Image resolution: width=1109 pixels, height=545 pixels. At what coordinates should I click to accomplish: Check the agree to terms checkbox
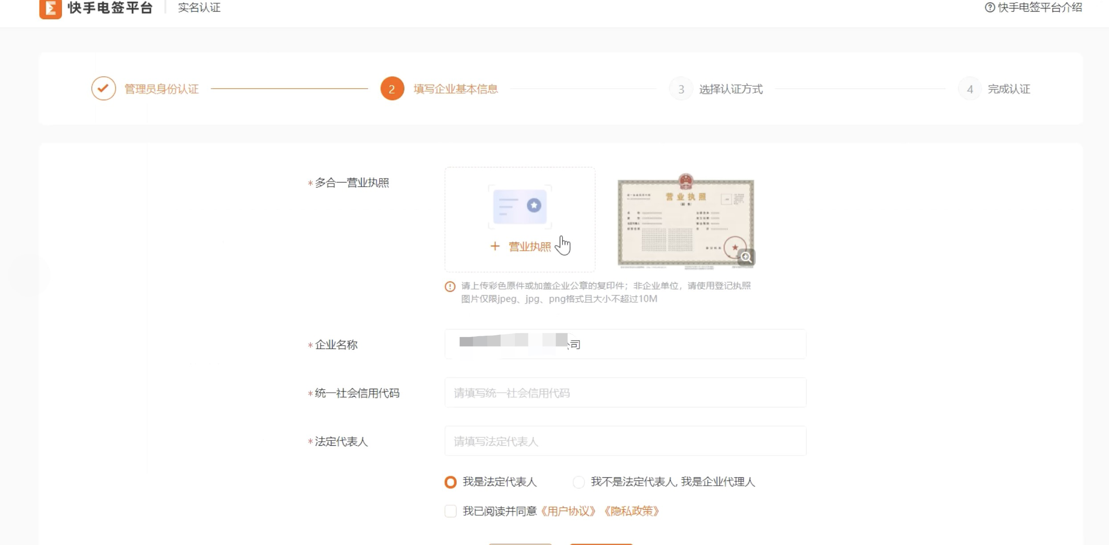(x=450, y=511)
